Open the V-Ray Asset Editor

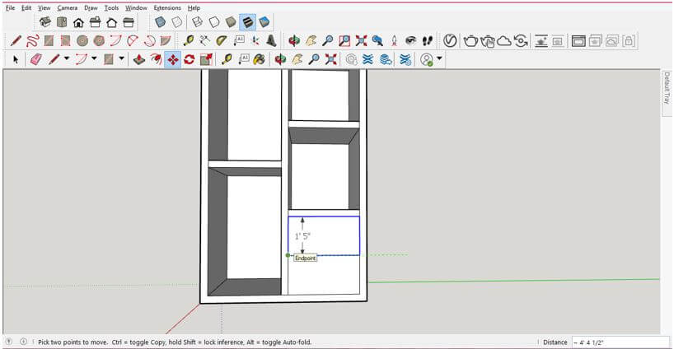(450, 41)
